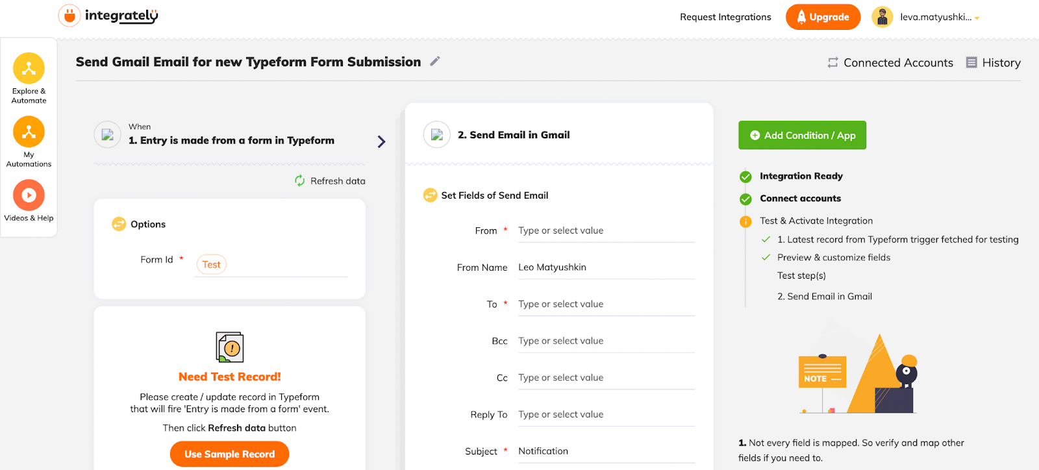
Task: Click the Upgrade button
Action: point(823,17)
